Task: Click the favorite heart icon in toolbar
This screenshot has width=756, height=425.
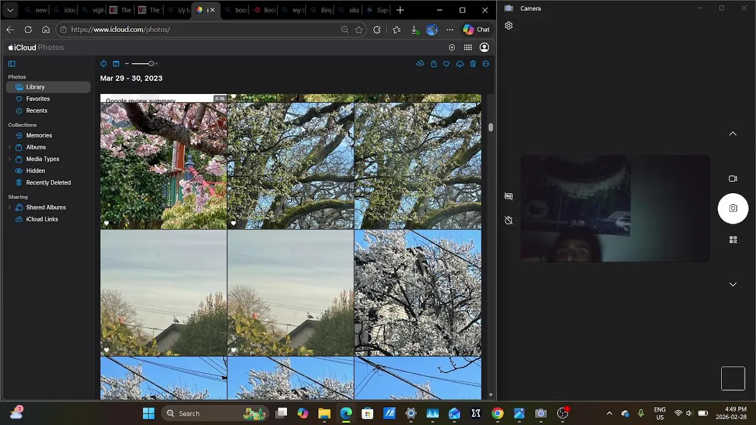Action: click(447, 64)
